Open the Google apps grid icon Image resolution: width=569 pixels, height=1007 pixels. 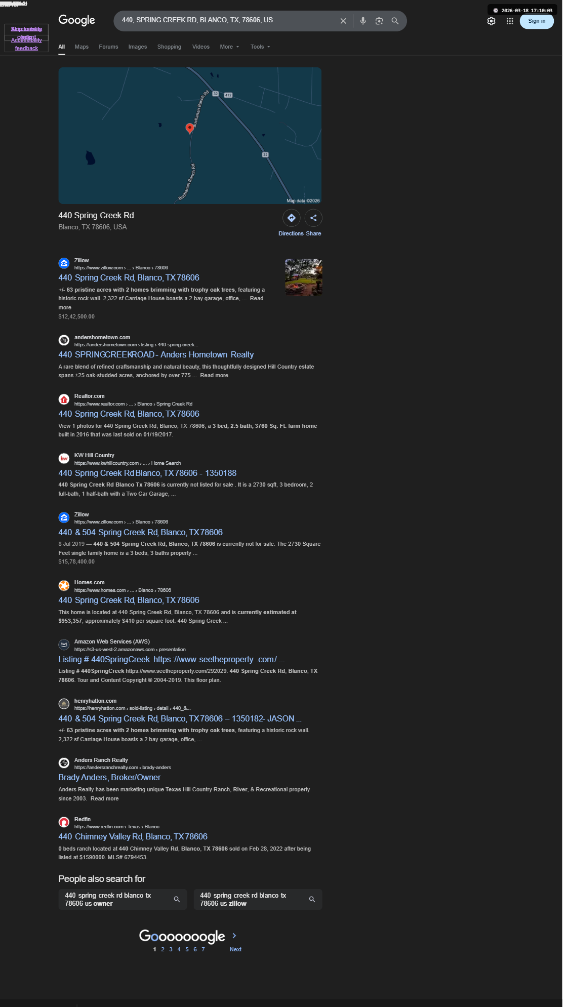510,21
